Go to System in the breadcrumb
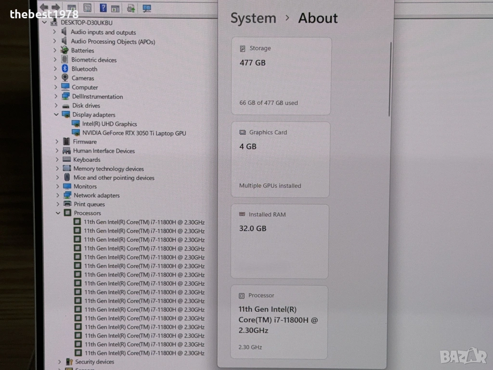 coord(253,18)
